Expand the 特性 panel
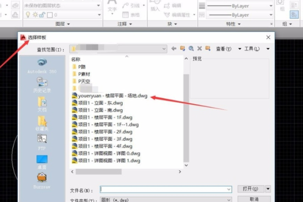303x202 pixels. coord(233,24)
